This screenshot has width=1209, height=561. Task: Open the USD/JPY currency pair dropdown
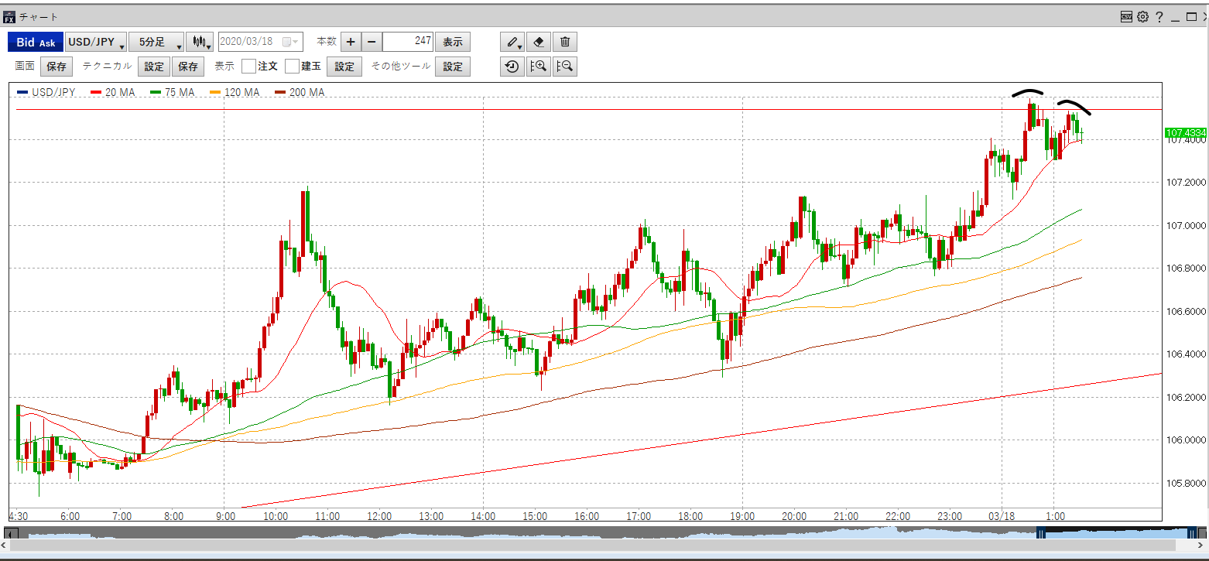click(96, 42)
